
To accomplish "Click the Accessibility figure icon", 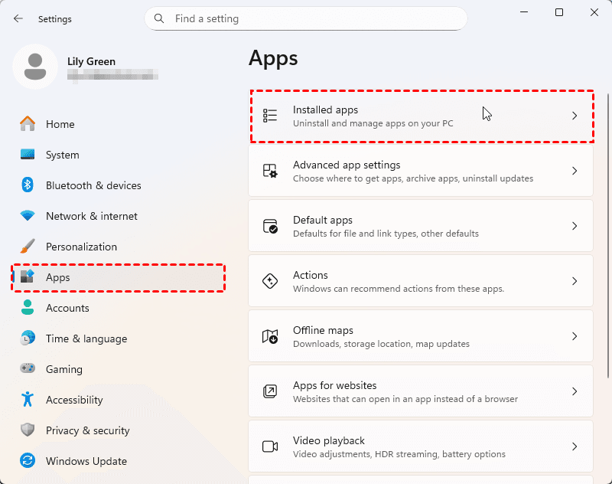I will click(28, 400).
